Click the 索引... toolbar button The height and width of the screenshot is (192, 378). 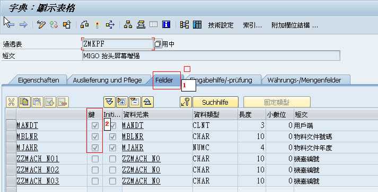tap(252, 25)
